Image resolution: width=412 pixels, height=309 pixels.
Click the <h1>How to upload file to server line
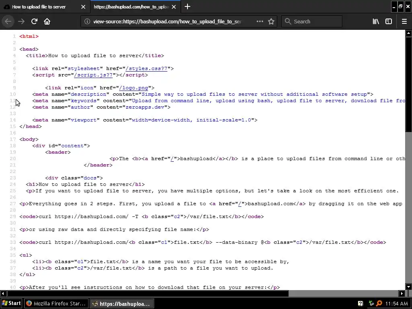click(85, 184)
